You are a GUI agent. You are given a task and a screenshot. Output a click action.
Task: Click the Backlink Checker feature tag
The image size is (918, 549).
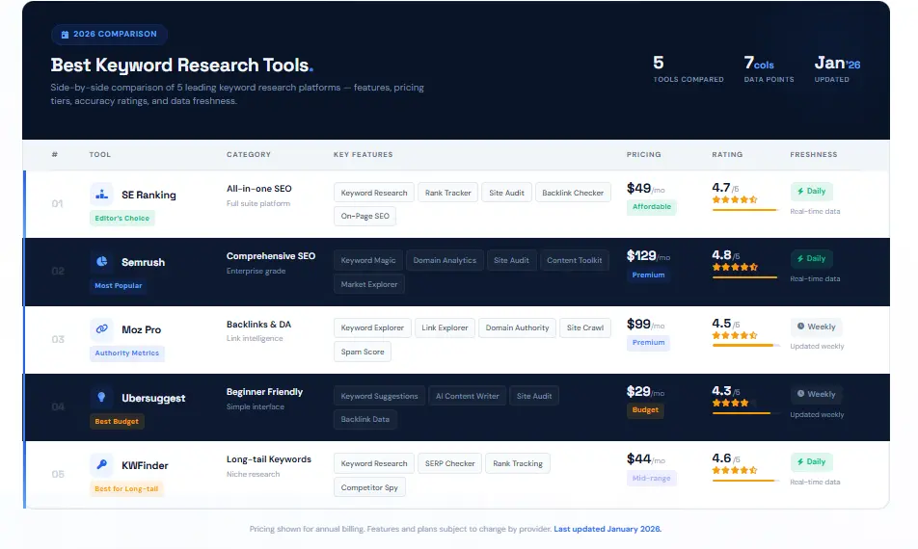coord(573,193)
